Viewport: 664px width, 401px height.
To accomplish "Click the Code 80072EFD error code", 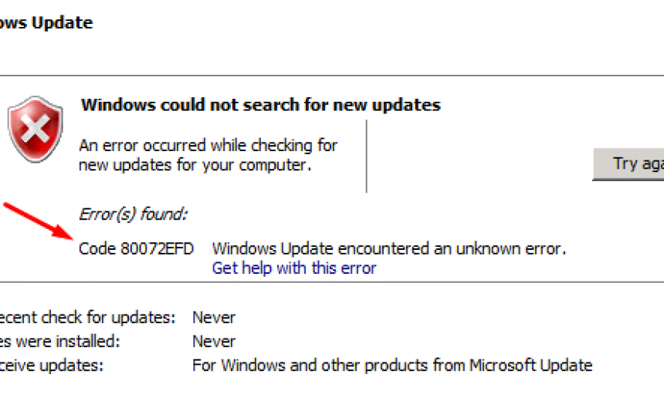I will tap(137, 249).
